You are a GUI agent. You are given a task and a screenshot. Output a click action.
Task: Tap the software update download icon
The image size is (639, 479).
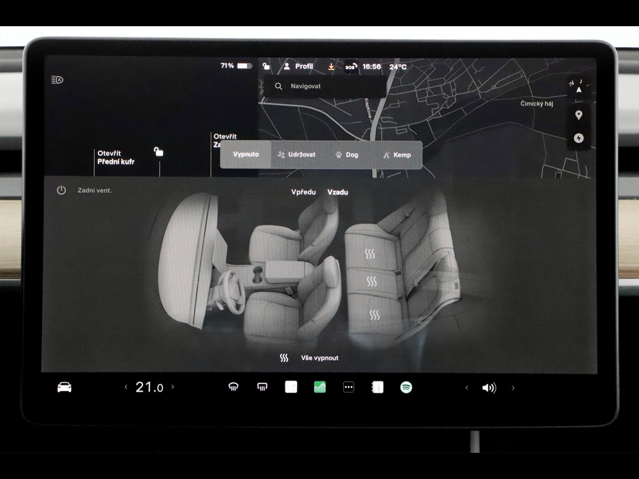(x=331, y=66)
